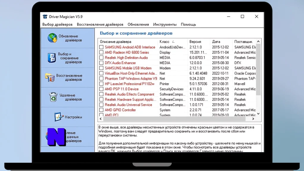
Task: Click the recycle bin icon for Удаление драйверов
Action: (53, 97)
